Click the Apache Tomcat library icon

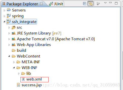[14, 39]
